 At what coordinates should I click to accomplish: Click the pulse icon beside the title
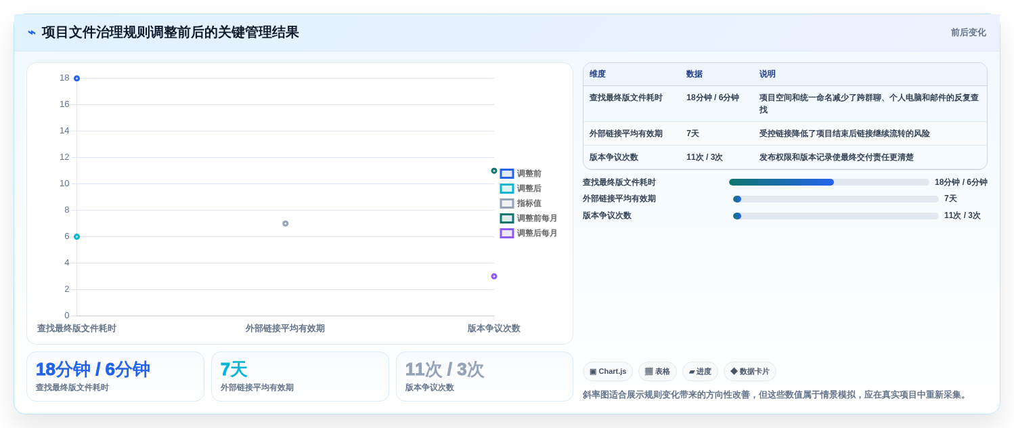(x=32, y=33)
